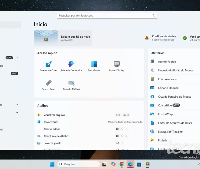
Task: Open the Saiba o que há de novo card
Action: point(63,38)
